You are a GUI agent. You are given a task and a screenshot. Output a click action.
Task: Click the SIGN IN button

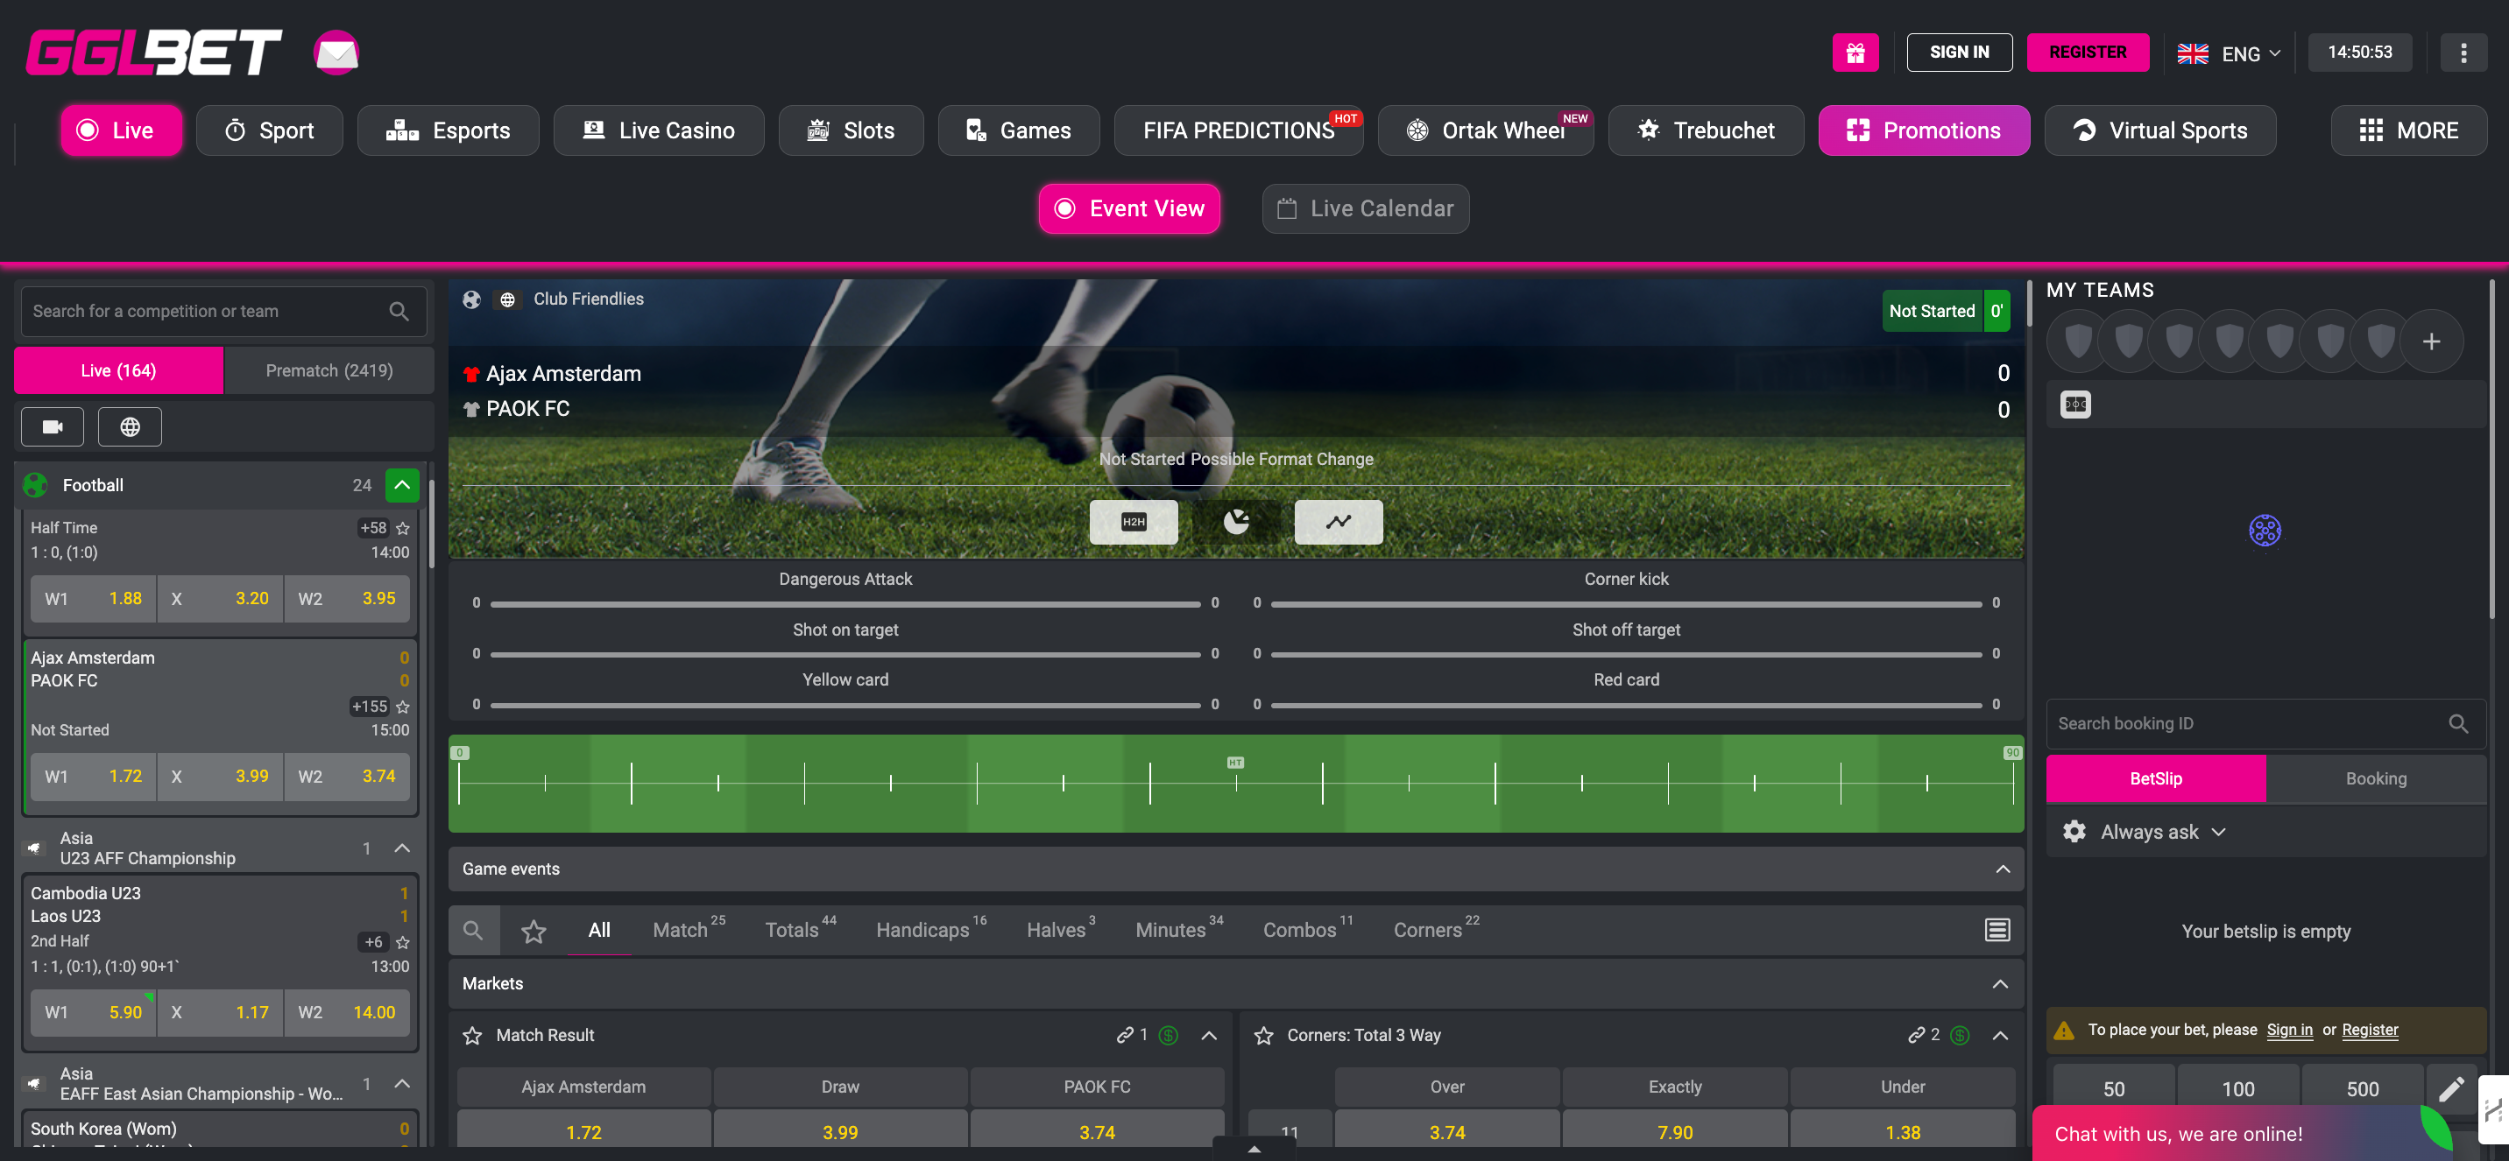[x=1959, y=53]
